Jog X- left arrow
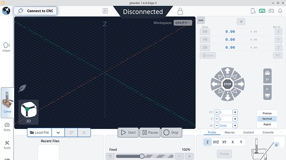The width and height of the screenshot is (286, 160). pos(216,84)
